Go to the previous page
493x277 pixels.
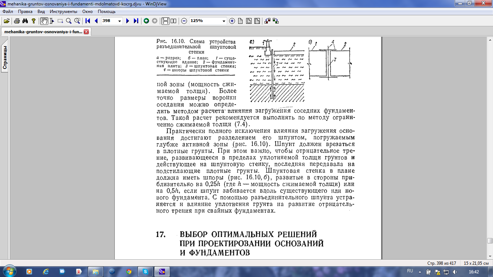click(96, 21)
